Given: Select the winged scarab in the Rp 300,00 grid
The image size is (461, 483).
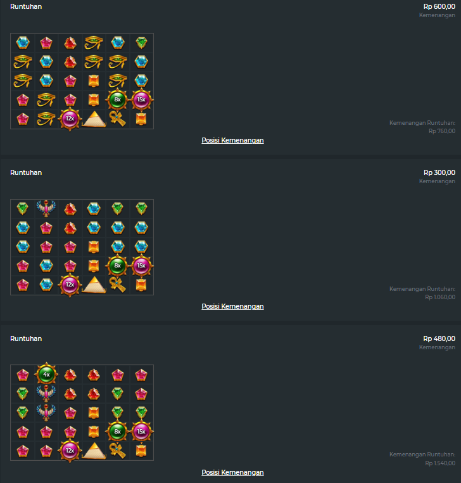Looking at the screenshot, I should click(46, 209).
